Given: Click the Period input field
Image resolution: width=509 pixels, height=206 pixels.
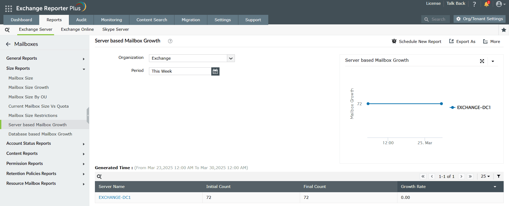Looking at the screenshot, I should (x=180, y=71).
